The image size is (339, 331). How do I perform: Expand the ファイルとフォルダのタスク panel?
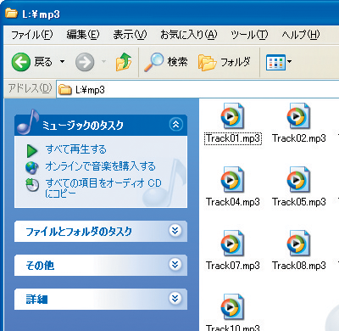click(175, 231)
